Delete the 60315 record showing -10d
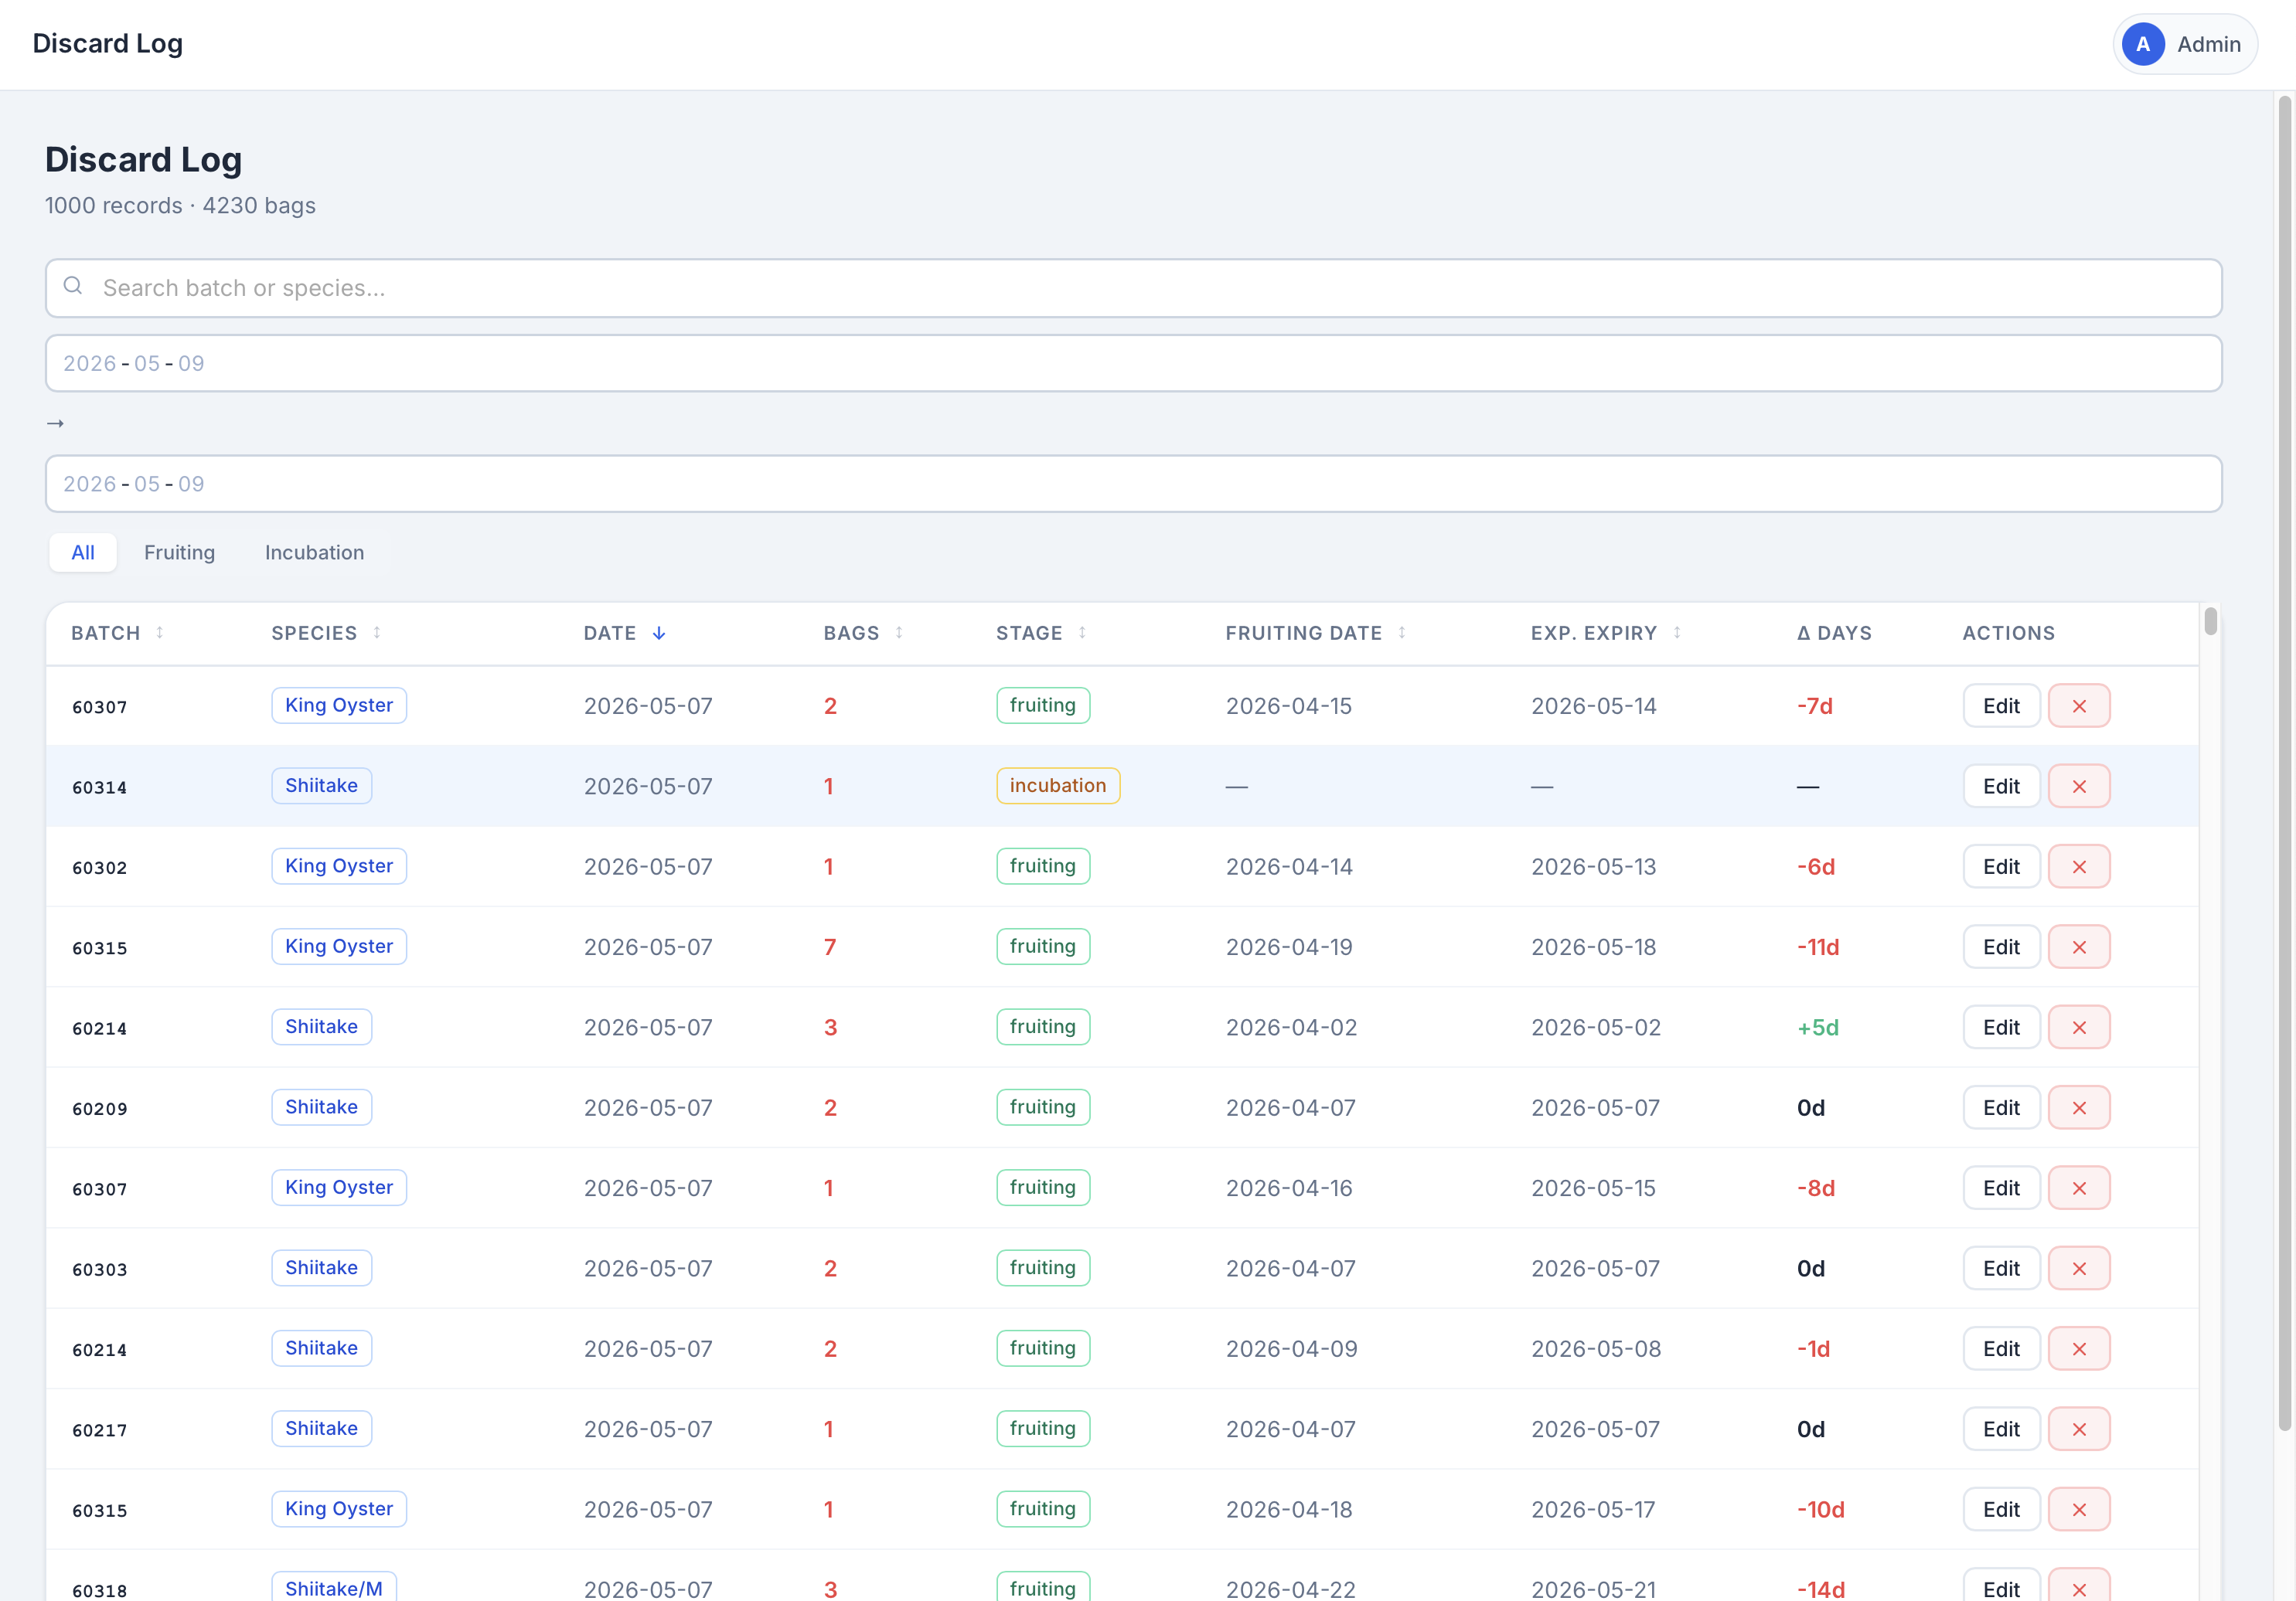The image size is (2296, 1601). 2078,1509
